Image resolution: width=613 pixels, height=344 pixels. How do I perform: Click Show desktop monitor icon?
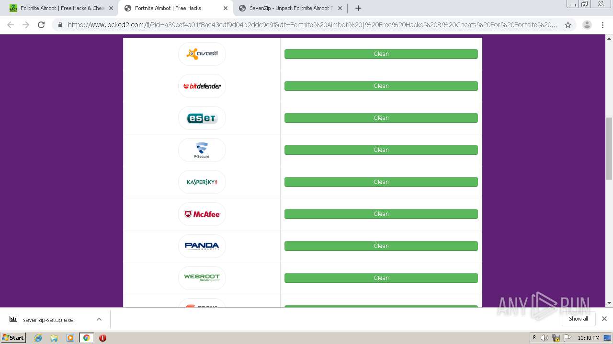607,338
